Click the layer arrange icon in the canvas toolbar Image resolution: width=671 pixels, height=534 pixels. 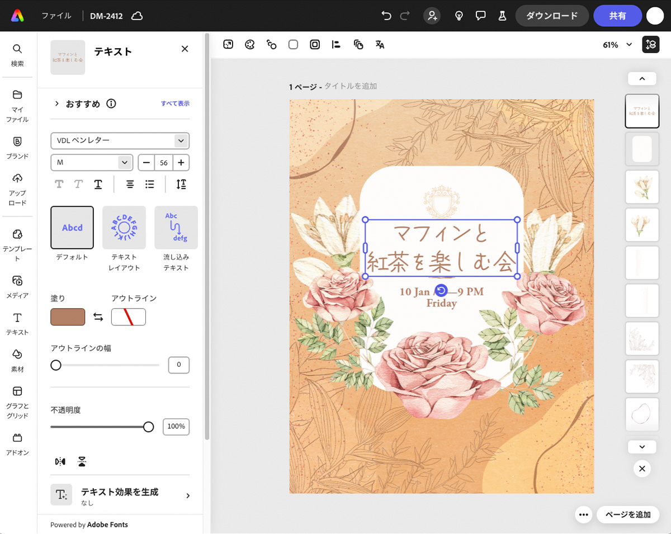pyautogui.click(x=358, y=45)
